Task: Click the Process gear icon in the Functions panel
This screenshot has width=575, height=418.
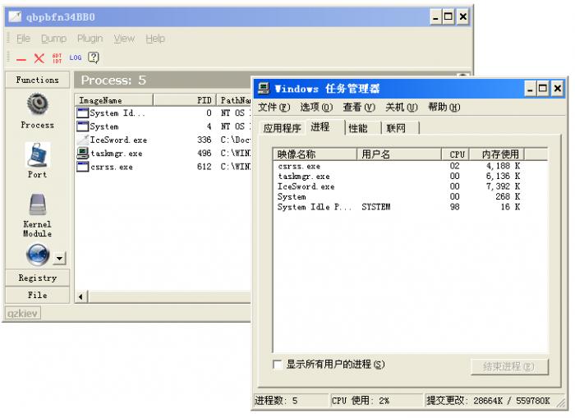Action: (x=37, y=104)
